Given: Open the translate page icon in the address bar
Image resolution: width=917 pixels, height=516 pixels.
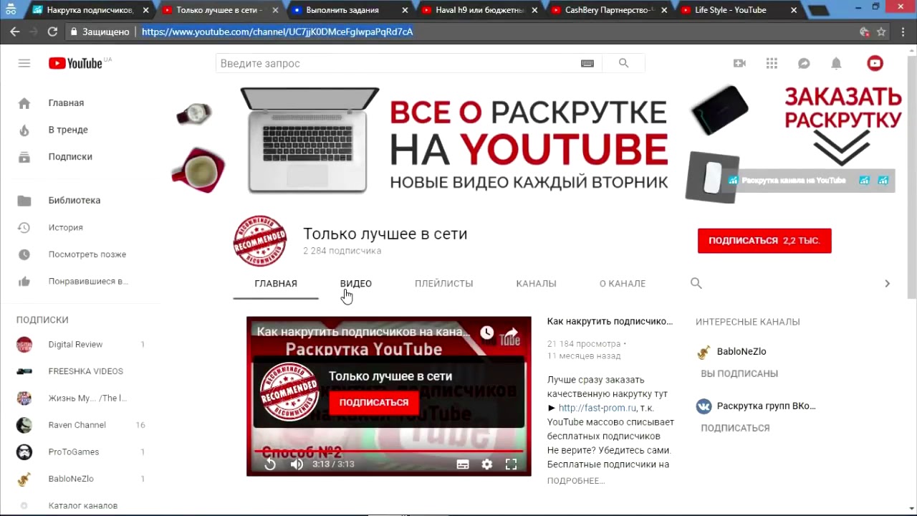Looking at the screenshot, I should pyautogui.click(x=865, y=32).
